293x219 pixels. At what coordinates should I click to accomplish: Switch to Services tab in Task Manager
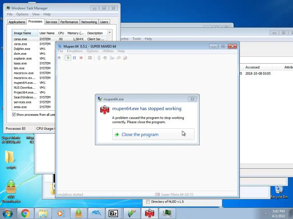tap(51, 22)
